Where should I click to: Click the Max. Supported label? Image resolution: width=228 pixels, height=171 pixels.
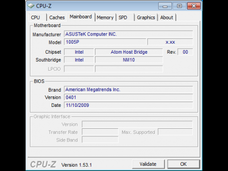[x=138, y=132]
